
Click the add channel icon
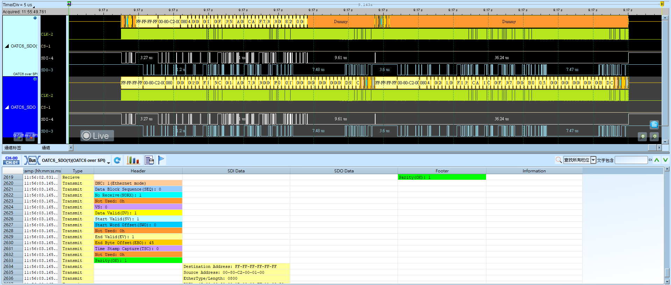18,137
